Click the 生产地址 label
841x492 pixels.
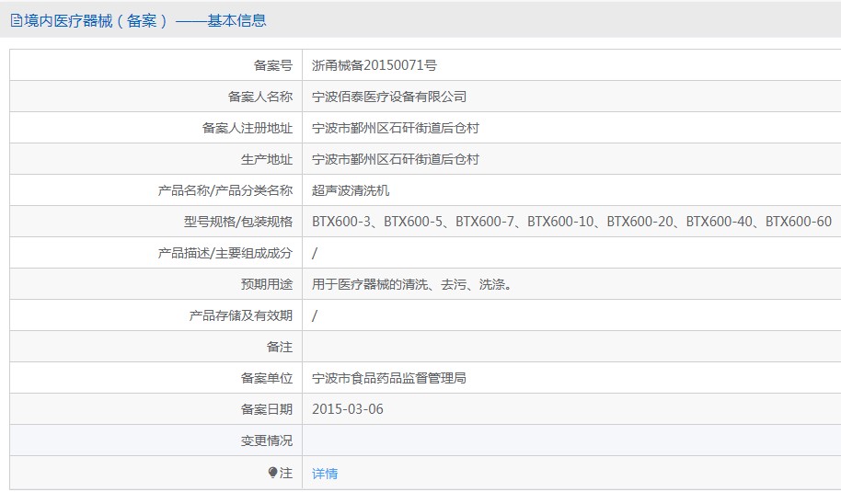tap(267, 159)
